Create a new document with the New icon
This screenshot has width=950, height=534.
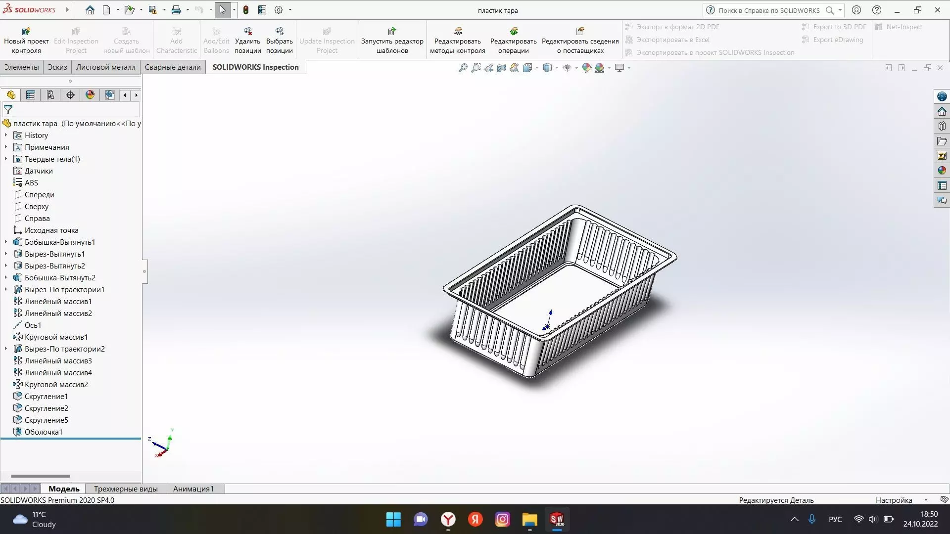point(106,10)
